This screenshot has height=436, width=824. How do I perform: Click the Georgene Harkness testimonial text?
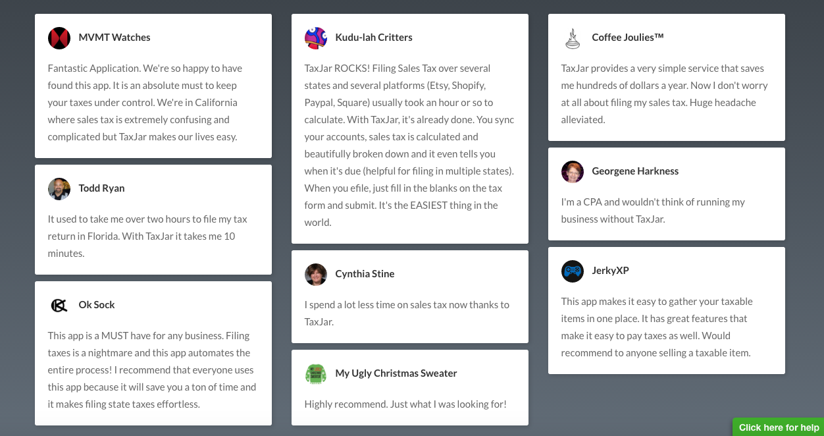tap(653, 211)
